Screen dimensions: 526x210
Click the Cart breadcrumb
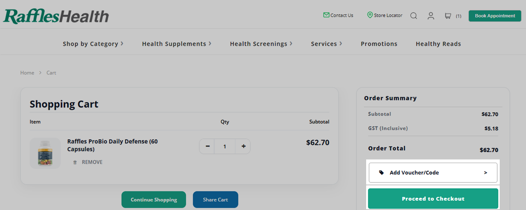click(x=51, y=73)
